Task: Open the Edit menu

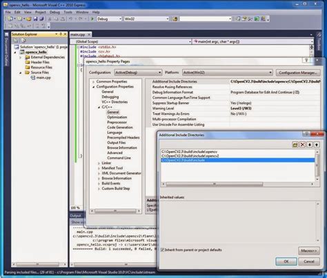Action: 17,12
